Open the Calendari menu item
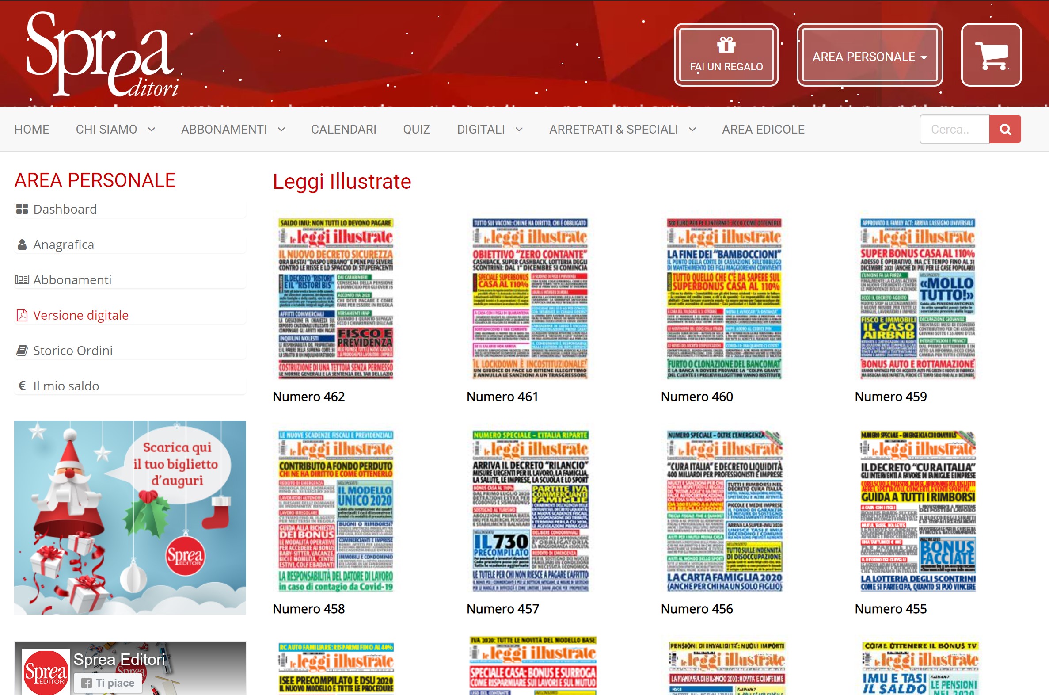The image size is (1049, 695). coord(344,130)
